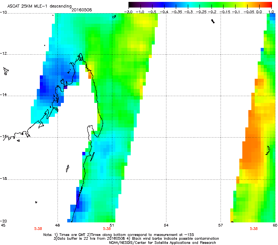This screenshot has width=278, height=245.
Task: Click the "-0.1" color scale label
Action: (236, 12)
